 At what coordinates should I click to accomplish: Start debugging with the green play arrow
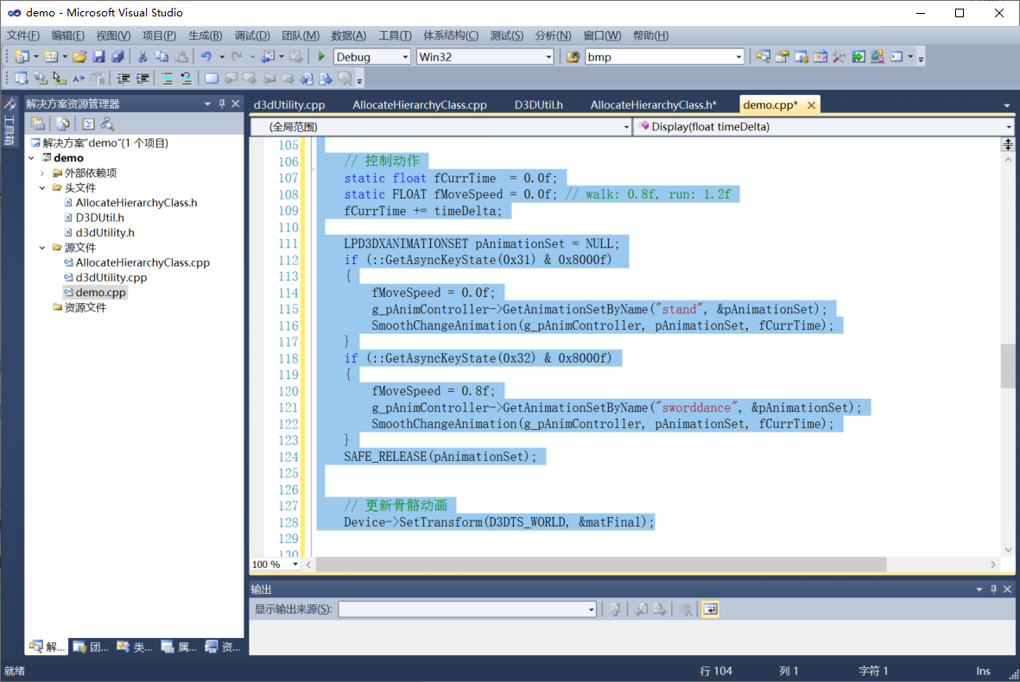320,57
